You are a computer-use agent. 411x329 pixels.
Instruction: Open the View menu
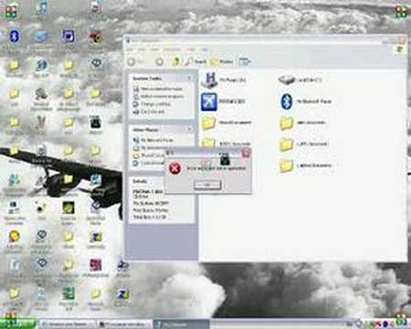[x=155, y=49]
